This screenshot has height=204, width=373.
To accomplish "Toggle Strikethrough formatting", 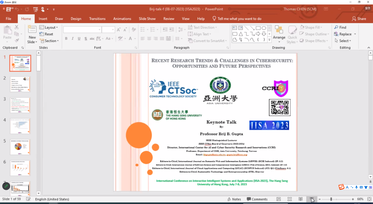I will [x=92, y=39].
